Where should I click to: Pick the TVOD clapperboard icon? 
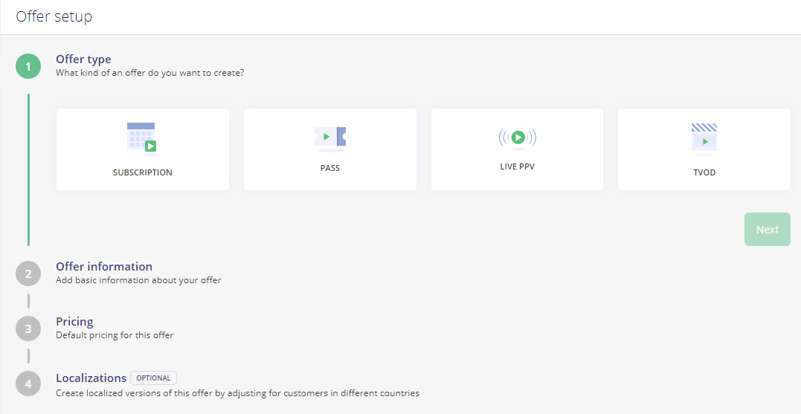(x=704, y=139)
